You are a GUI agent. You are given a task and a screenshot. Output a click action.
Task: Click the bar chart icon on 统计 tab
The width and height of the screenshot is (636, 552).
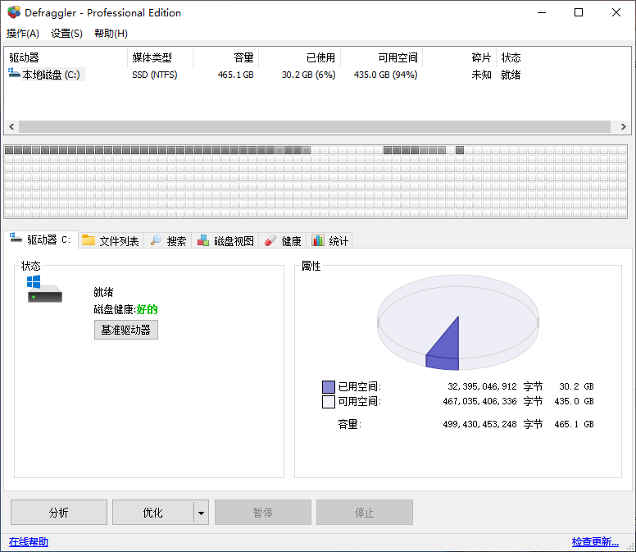click(318, 240)
